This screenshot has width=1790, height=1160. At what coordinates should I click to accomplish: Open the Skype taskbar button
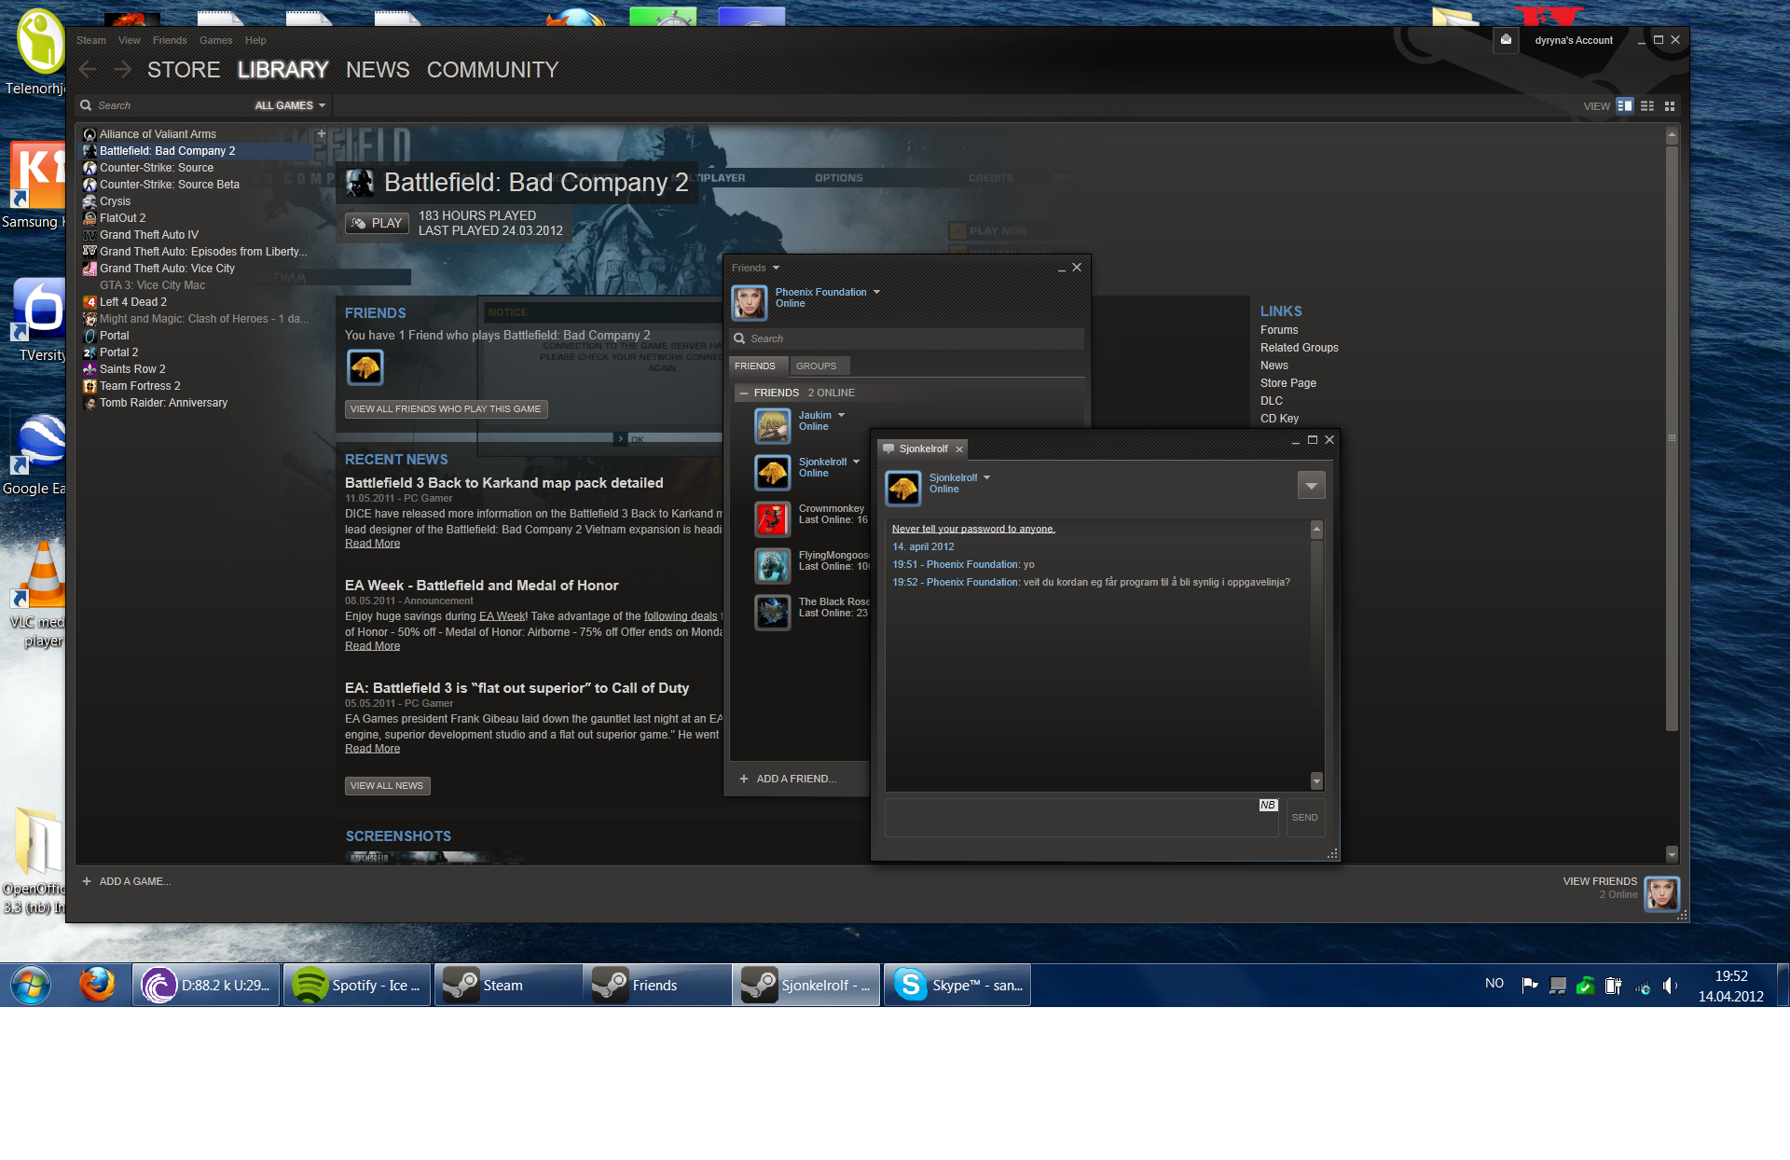point(957,985)
